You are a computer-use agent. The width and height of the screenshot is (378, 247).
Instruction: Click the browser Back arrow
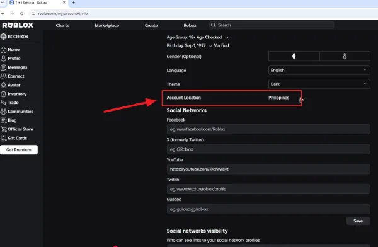[x=3, y=14]
